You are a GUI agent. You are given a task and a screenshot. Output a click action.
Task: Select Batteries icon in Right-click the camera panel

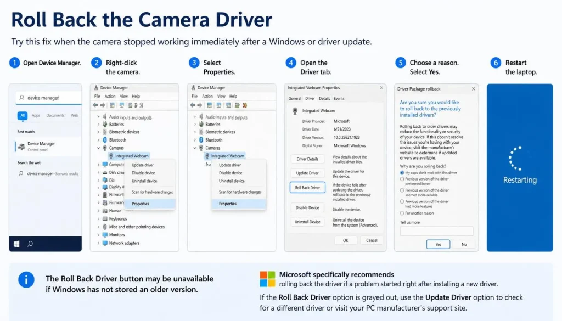tap(105, 124)
